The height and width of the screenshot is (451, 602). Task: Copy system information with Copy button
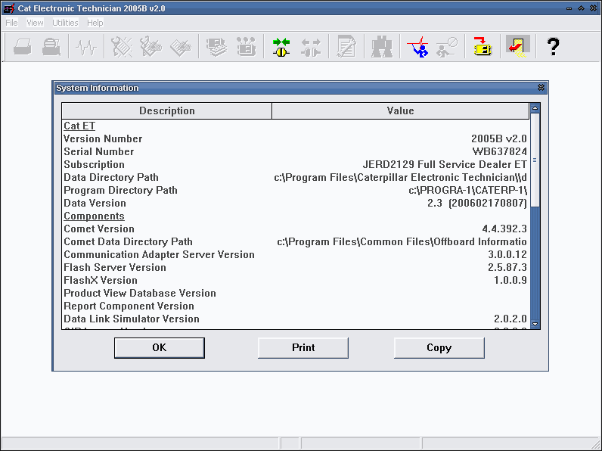click(439, 347)
